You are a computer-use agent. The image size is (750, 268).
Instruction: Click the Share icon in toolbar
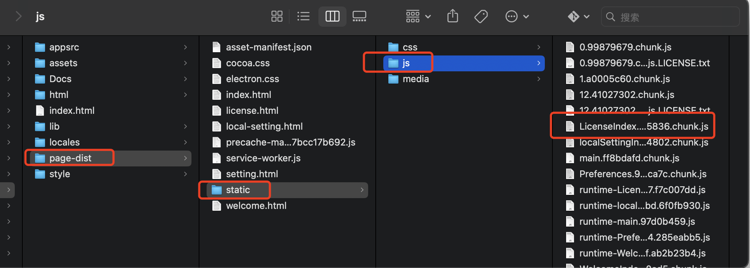click(x=453, y=16)
